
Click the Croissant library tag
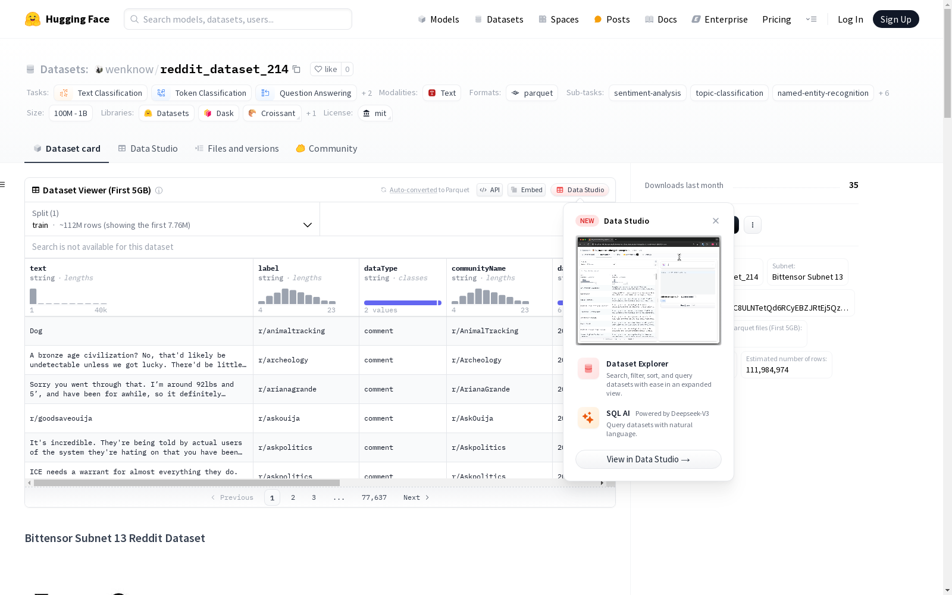[x=272, y=113]
